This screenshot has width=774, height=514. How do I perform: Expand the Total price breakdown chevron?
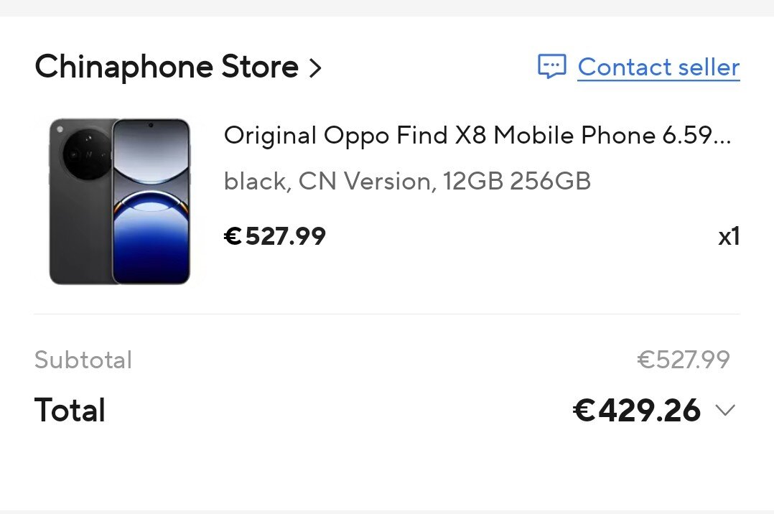pyautogui.click(x=725, y=411)
